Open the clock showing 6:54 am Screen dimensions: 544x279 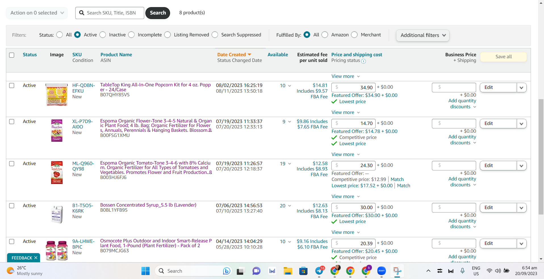[526, 271]
